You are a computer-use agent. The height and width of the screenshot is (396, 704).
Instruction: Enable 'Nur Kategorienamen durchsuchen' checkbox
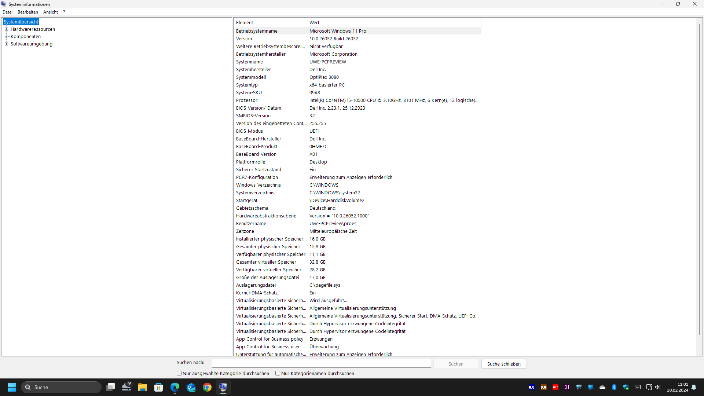(x=278, y=373)
